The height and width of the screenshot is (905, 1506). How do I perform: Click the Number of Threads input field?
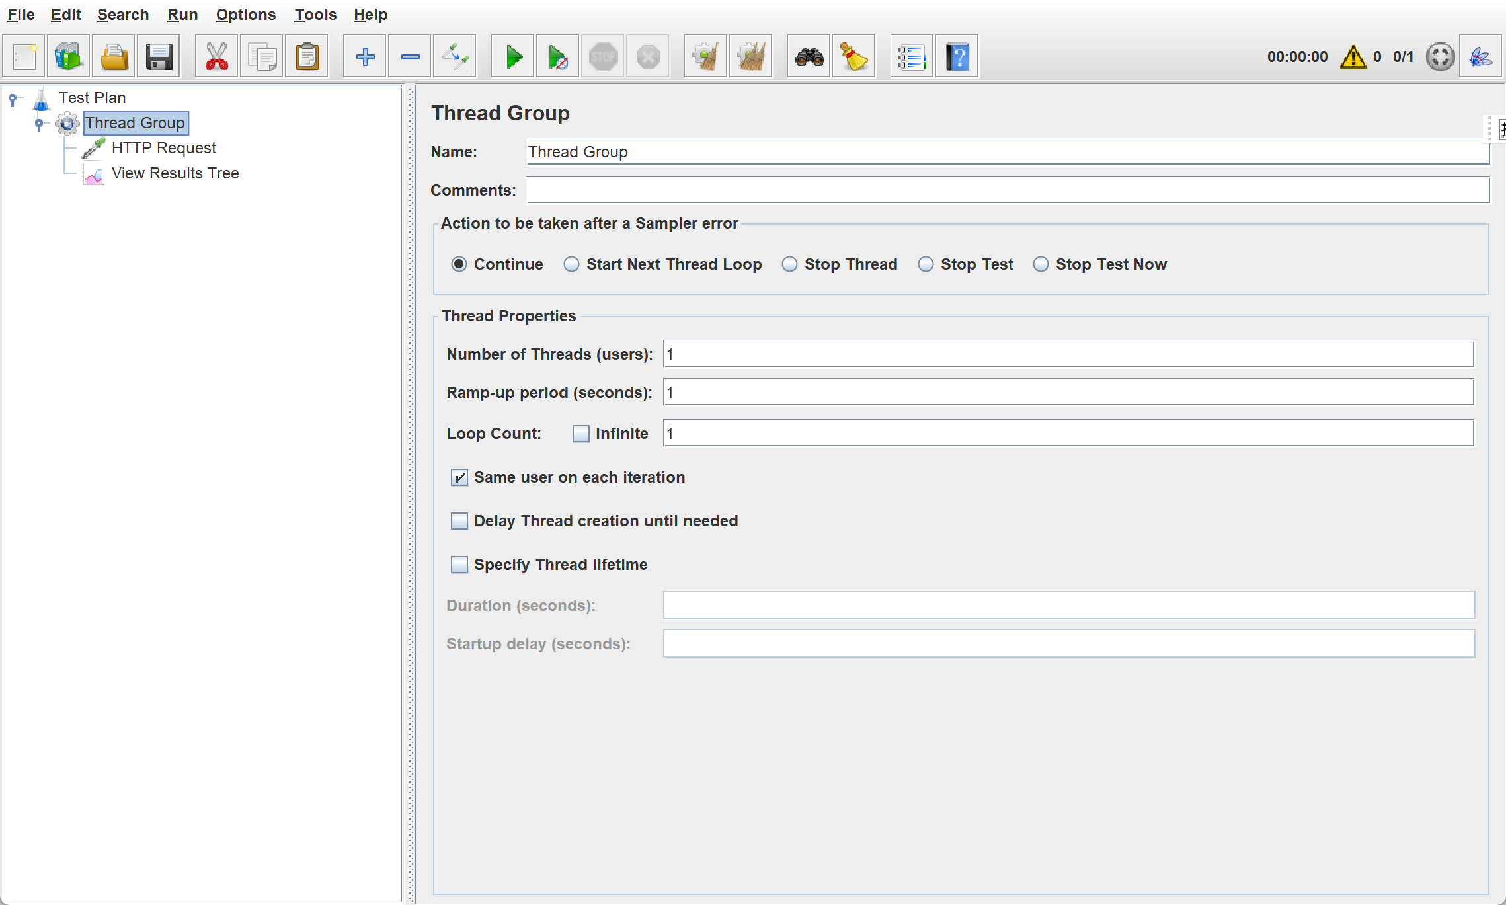(1068, 354)
